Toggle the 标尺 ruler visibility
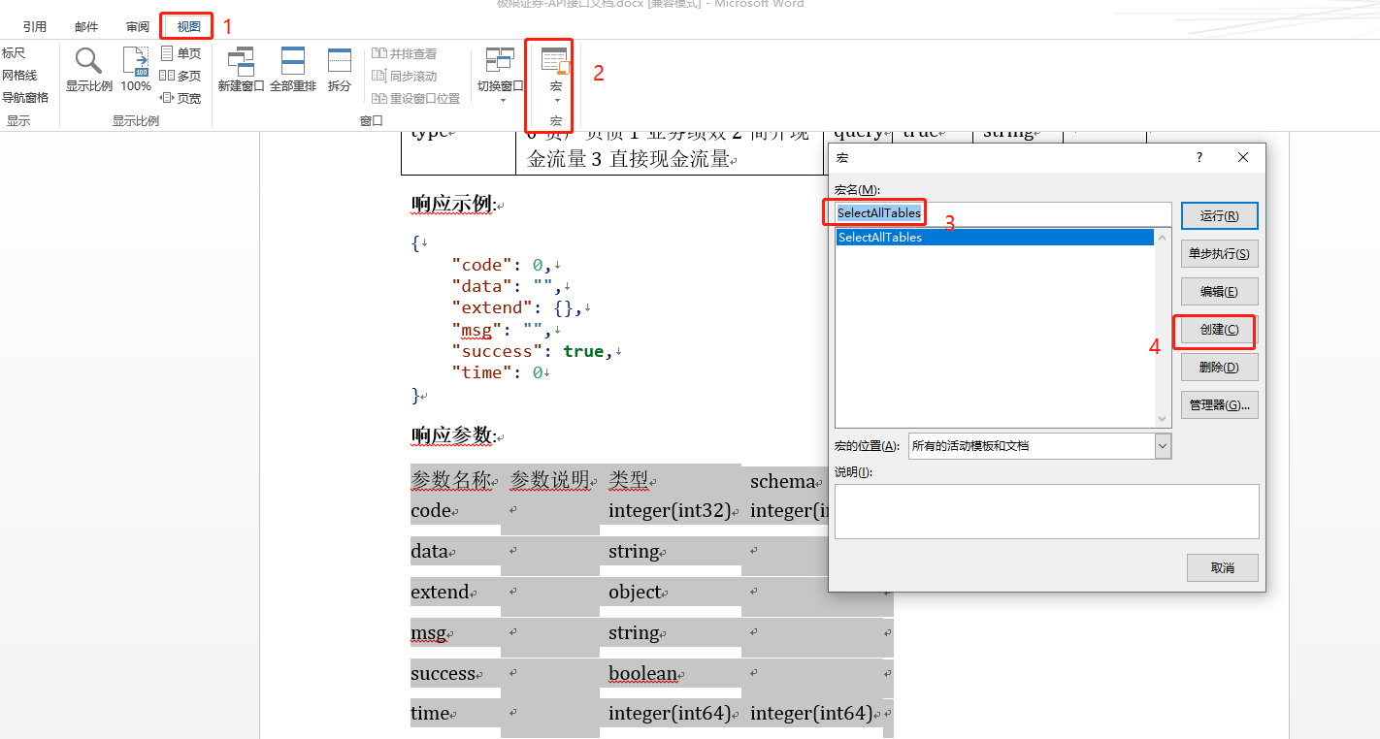Image resolution: width=1380 pixels, height=739 pixels. point(19,52)
